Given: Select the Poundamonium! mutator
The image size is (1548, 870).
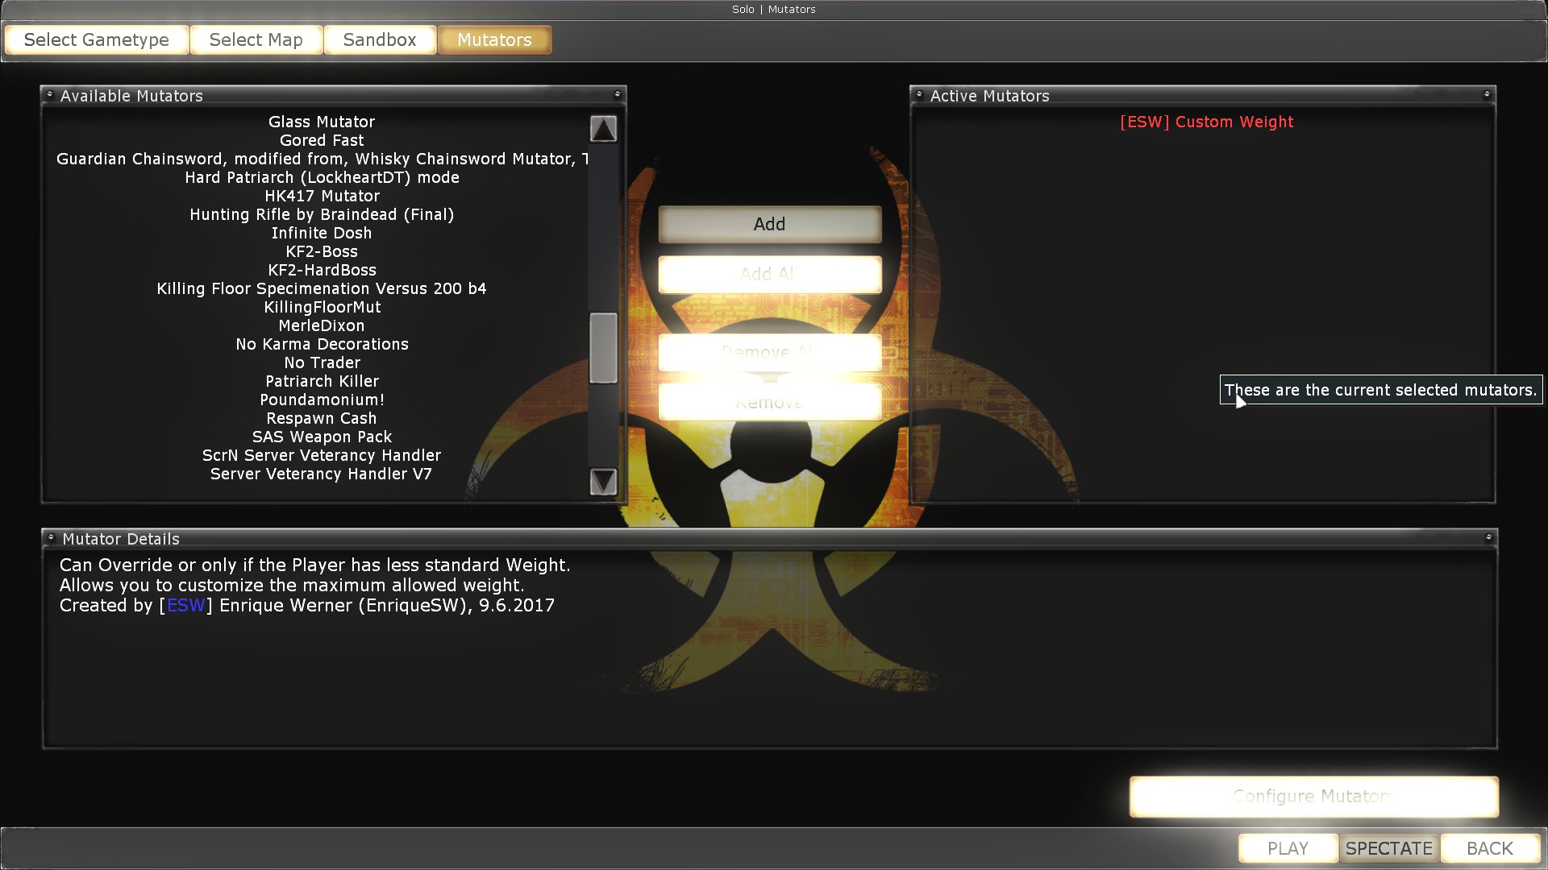Looking at the screenshot, I should [322, 400].
